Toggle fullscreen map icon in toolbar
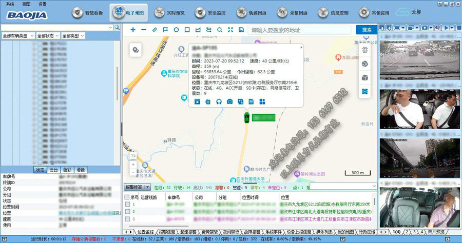462x243 pixels. click(x=230, y=30)
